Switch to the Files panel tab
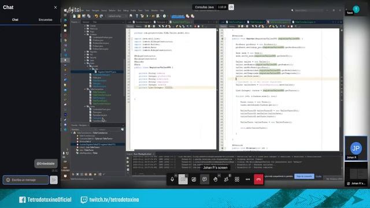Viewport: 370px width, 208px height. (95, 22)
